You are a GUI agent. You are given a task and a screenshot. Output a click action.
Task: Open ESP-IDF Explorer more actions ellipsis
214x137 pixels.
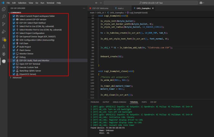pyautogui.click(x=84, y=8)
